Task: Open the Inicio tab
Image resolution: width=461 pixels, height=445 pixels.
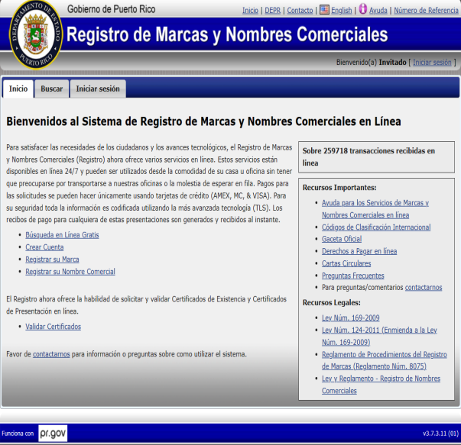Action: coord(18,89)
